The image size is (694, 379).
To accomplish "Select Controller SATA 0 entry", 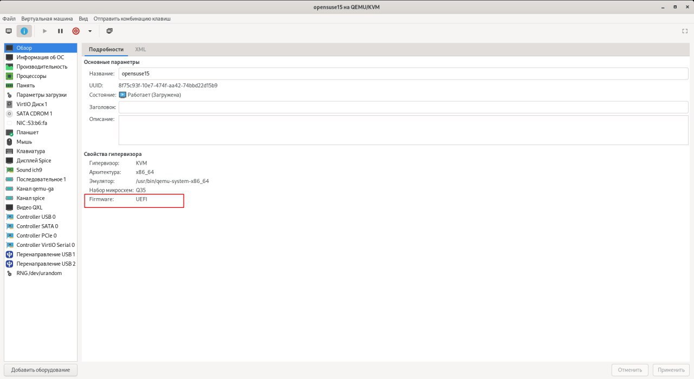I will click(x=41, y=226).
